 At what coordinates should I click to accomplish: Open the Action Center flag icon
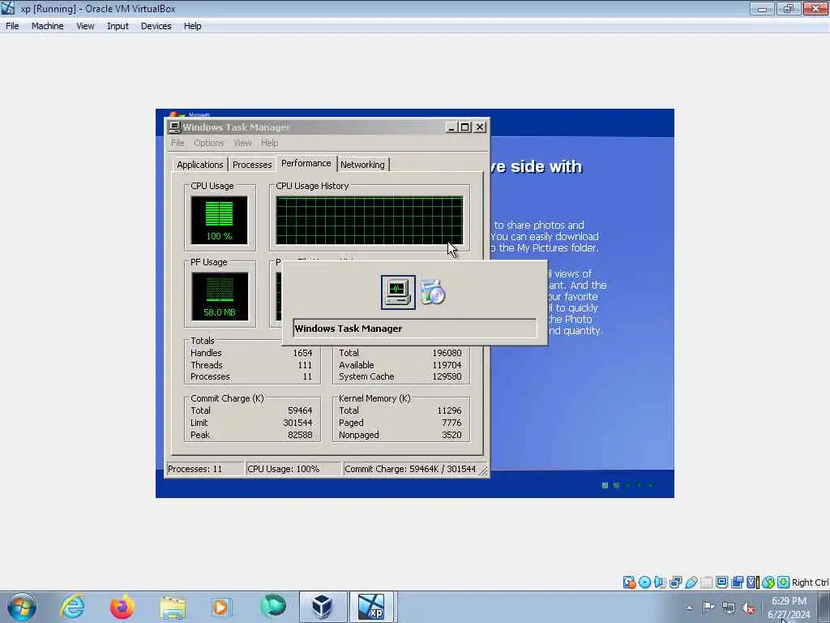coord(708,607)
